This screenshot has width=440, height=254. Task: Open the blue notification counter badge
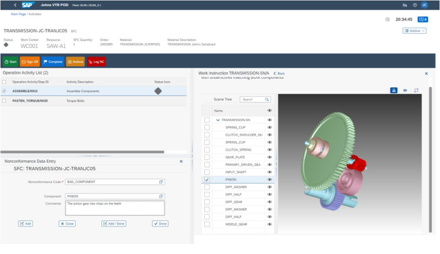tap(423, 19)
